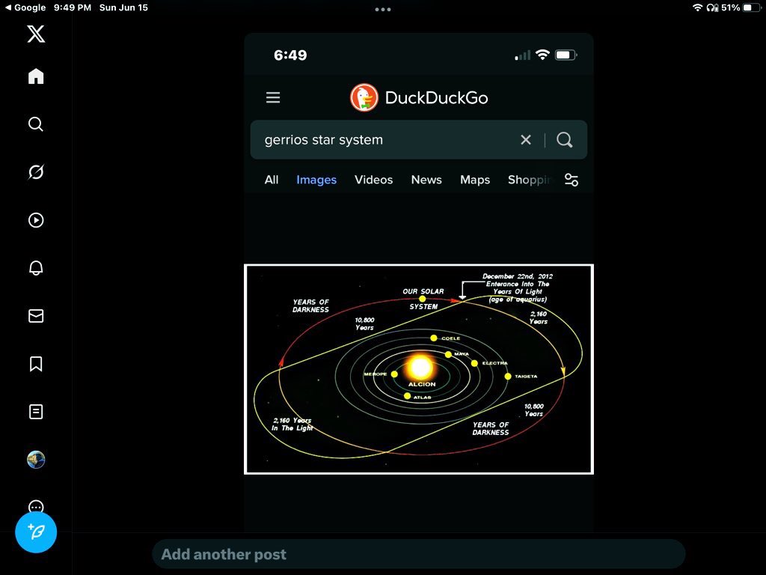This screenshot has width=766, height=575.
Task: Open search filter settings sliders icon
Action: click(571, 180)
